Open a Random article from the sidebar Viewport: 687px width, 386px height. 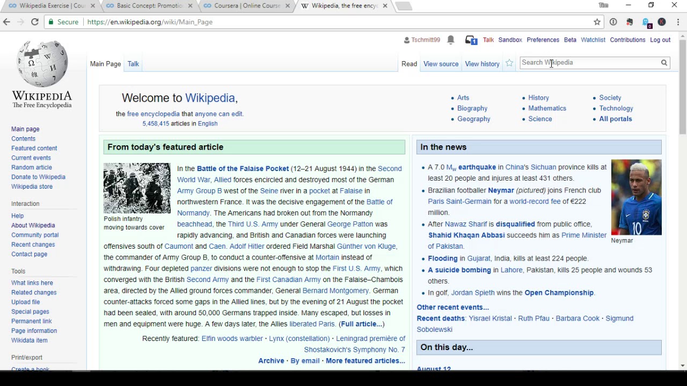click(31, 167)
